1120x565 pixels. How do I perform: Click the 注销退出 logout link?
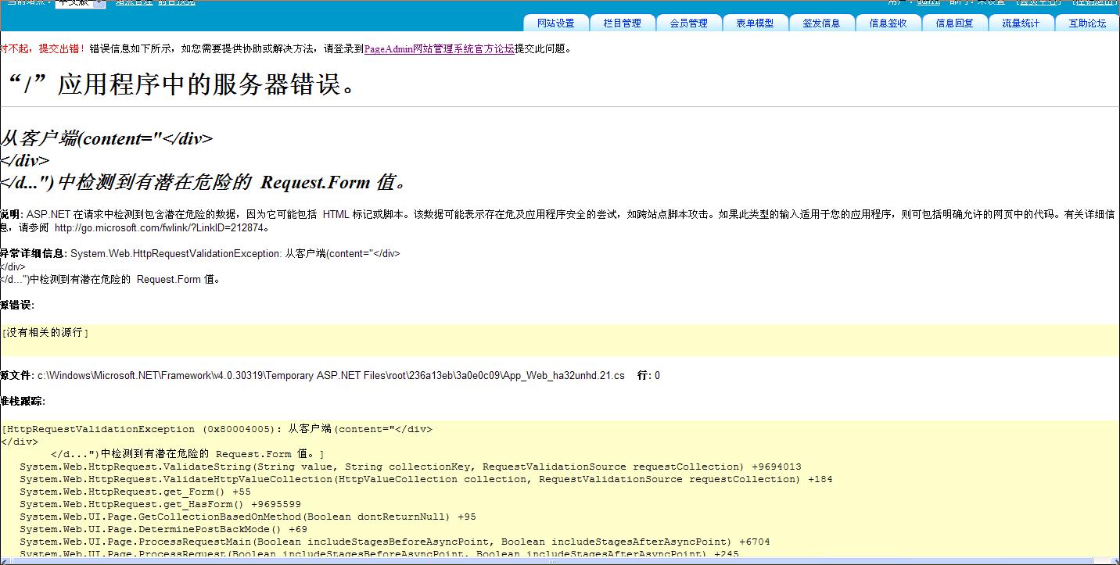tap(1095, 2)
